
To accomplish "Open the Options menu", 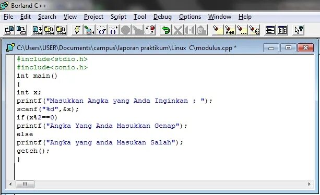I will point(190,17).
